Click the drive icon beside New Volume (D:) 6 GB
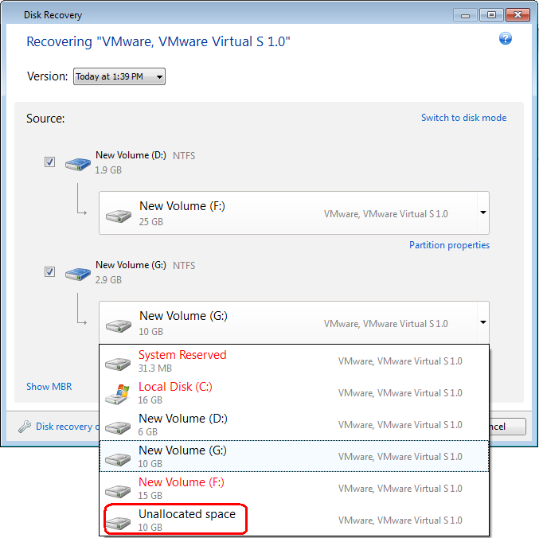 pyautogui.click(x=118, y=427)
